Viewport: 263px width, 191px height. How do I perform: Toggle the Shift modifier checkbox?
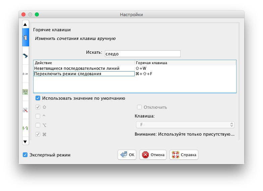pyautogui.click(x=38, y=107)
